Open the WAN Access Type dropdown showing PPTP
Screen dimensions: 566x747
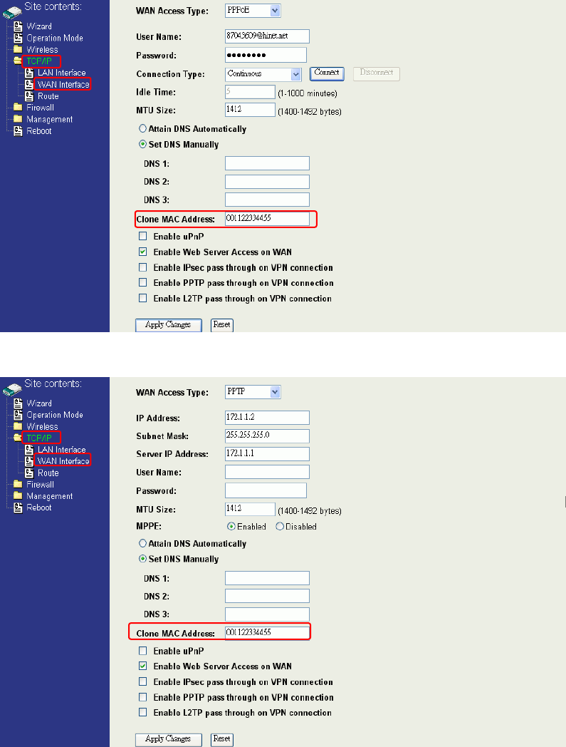(253, 391)
